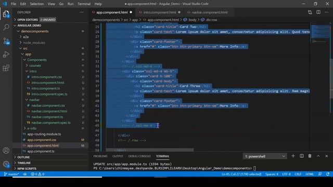Image resolution: width=333 pixels, height=187 pixels.
Task: Collapse the src folder
Action: (x=25, y=48)
